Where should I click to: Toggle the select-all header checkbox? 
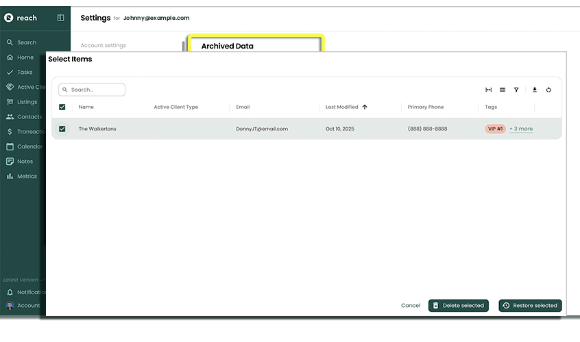pos(62,107)
